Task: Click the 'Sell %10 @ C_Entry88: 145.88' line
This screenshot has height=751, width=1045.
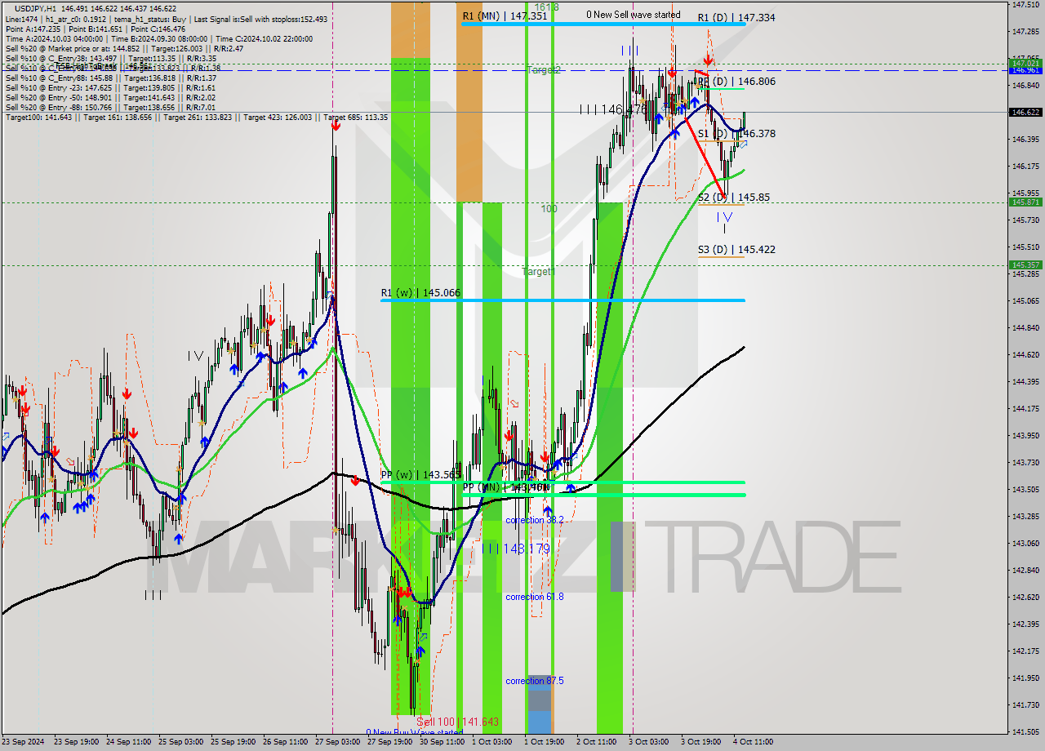Action: click(110, 78)
